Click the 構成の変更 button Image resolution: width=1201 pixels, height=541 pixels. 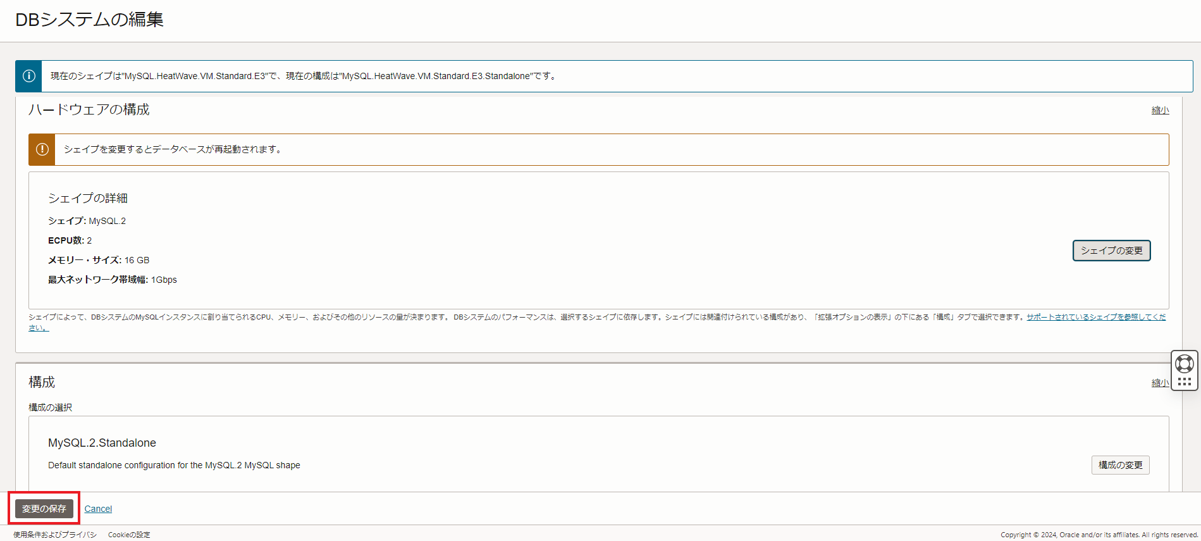[x=1120, y=465]
